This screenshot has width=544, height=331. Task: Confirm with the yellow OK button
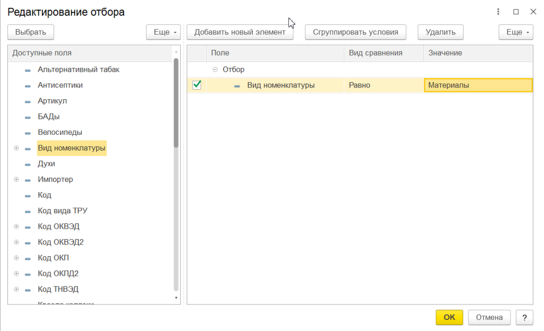click(449, 317)
